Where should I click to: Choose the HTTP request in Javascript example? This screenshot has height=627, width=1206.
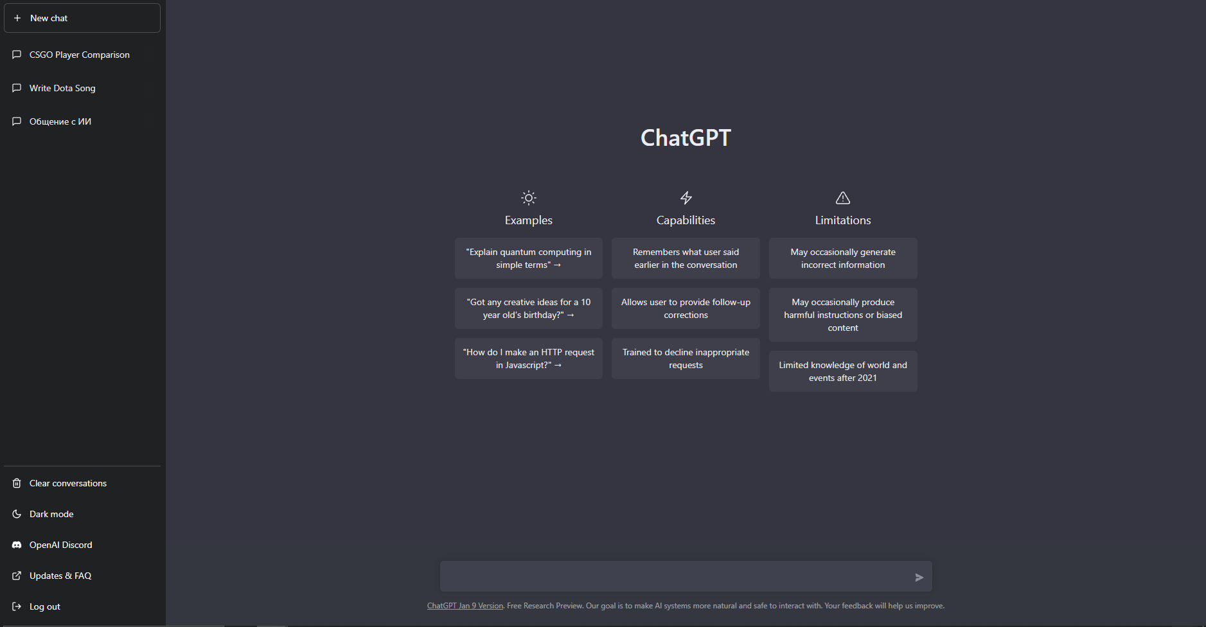coord(529,358)
